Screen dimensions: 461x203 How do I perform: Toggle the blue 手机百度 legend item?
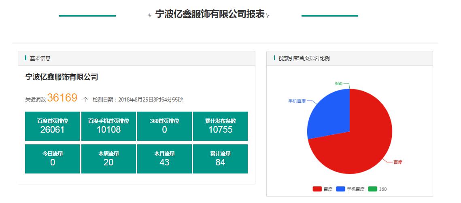click(x=350, y=189)
